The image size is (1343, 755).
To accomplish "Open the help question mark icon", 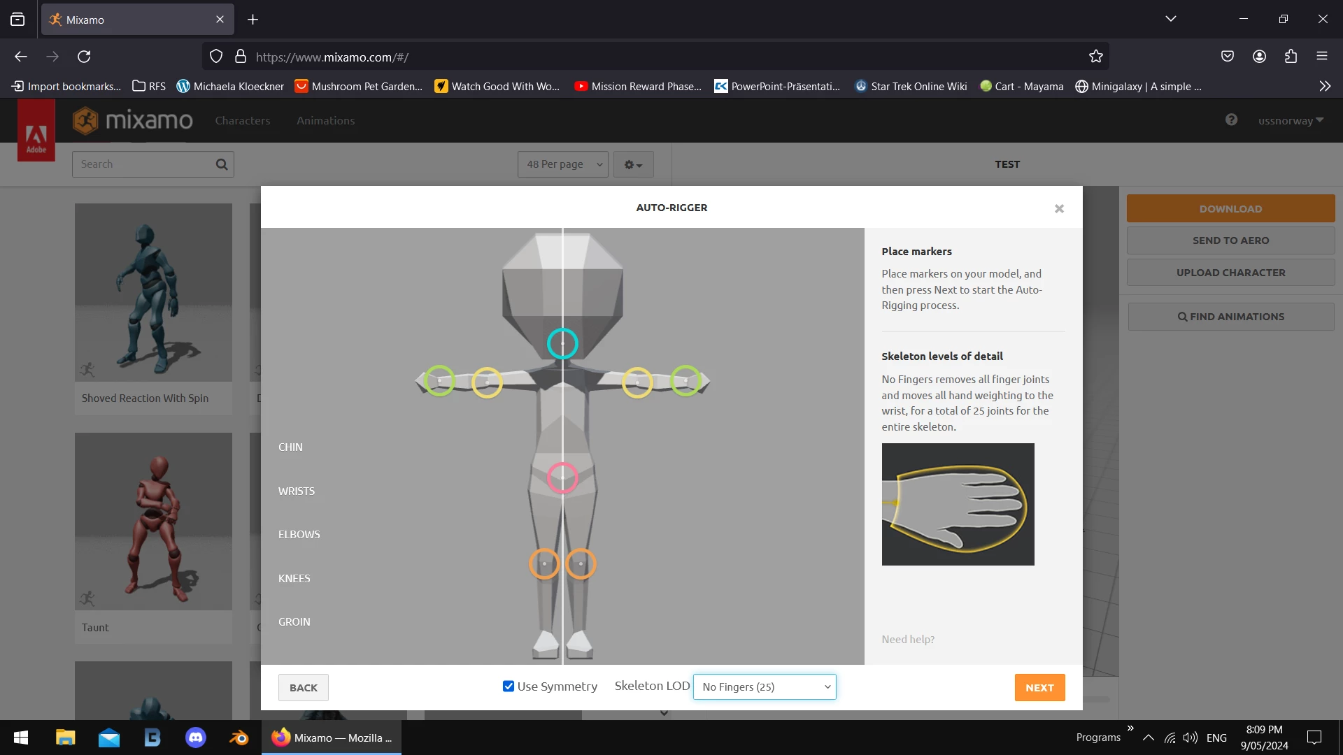I will coord(1231,120).
